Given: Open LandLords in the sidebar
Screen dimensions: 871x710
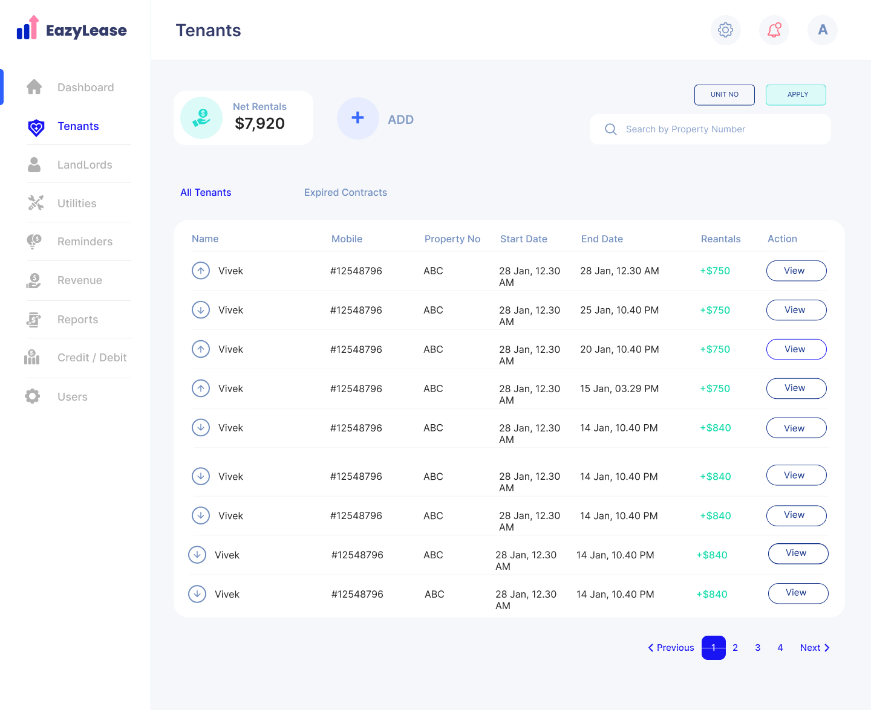Looking at the screenshot, I should coord(84,165).
